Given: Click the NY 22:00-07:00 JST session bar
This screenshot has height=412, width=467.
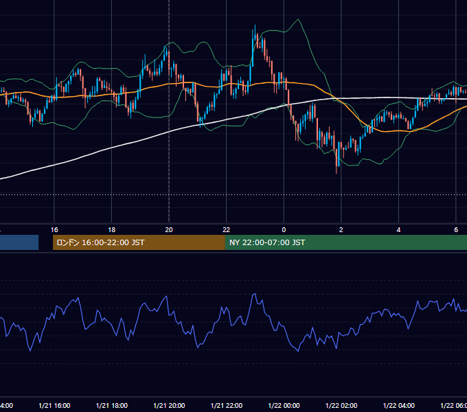Looking at the screenshot, I should [x=345, y=242].
